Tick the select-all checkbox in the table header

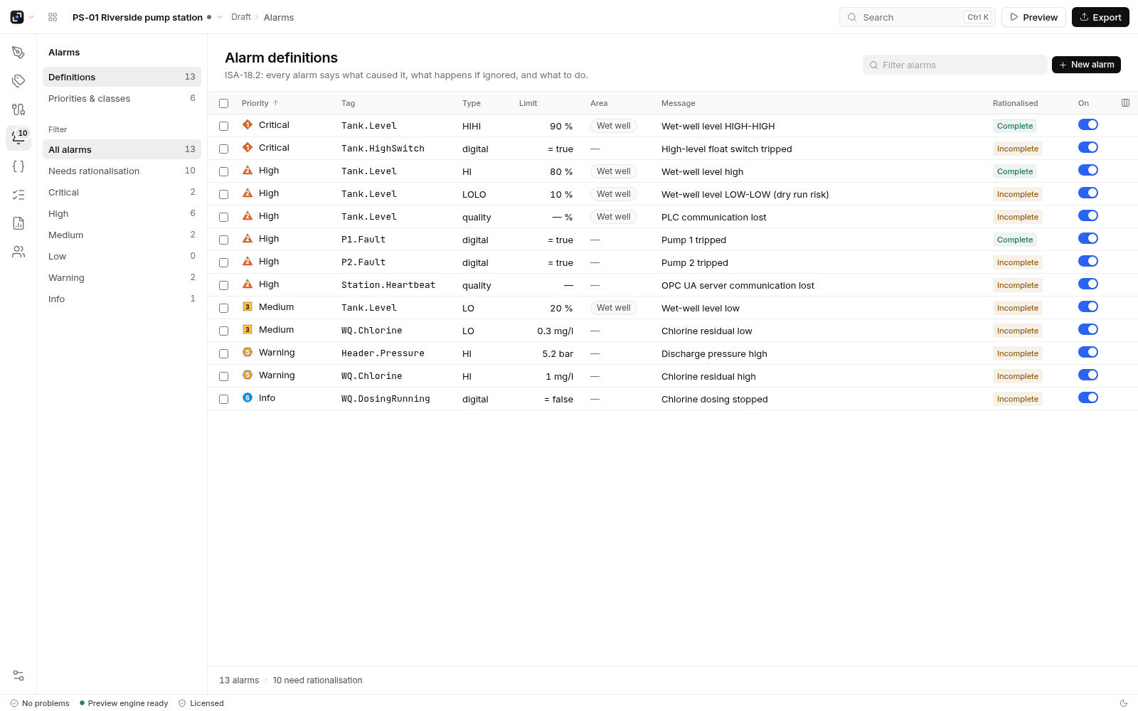point(223,103)
